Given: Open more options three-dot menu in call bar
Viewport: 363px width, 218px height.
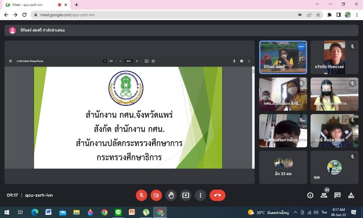Looking at the screenshot, I should click(201, 195).
